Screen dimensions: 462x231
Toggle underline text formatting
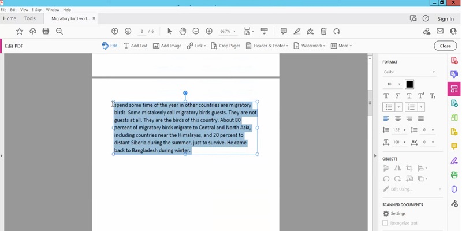[x=409, y=96]
